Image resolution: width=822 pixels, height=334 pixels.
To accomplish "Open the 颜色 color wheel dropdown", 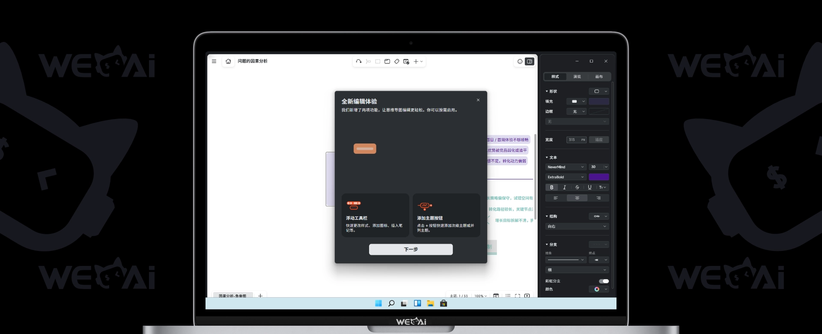I will pyautogui.click(x=599, y=289).
